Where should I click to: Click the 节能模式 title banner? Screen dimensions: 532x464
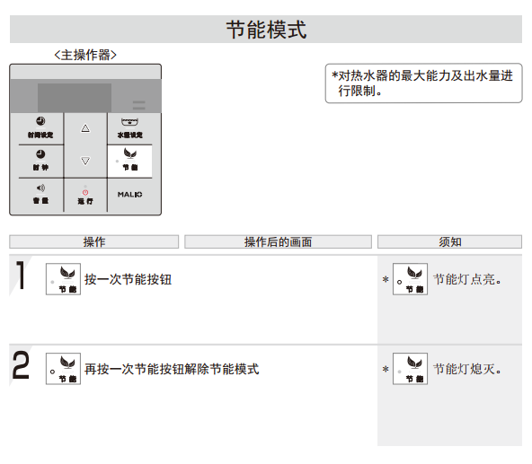coord(266,29)
